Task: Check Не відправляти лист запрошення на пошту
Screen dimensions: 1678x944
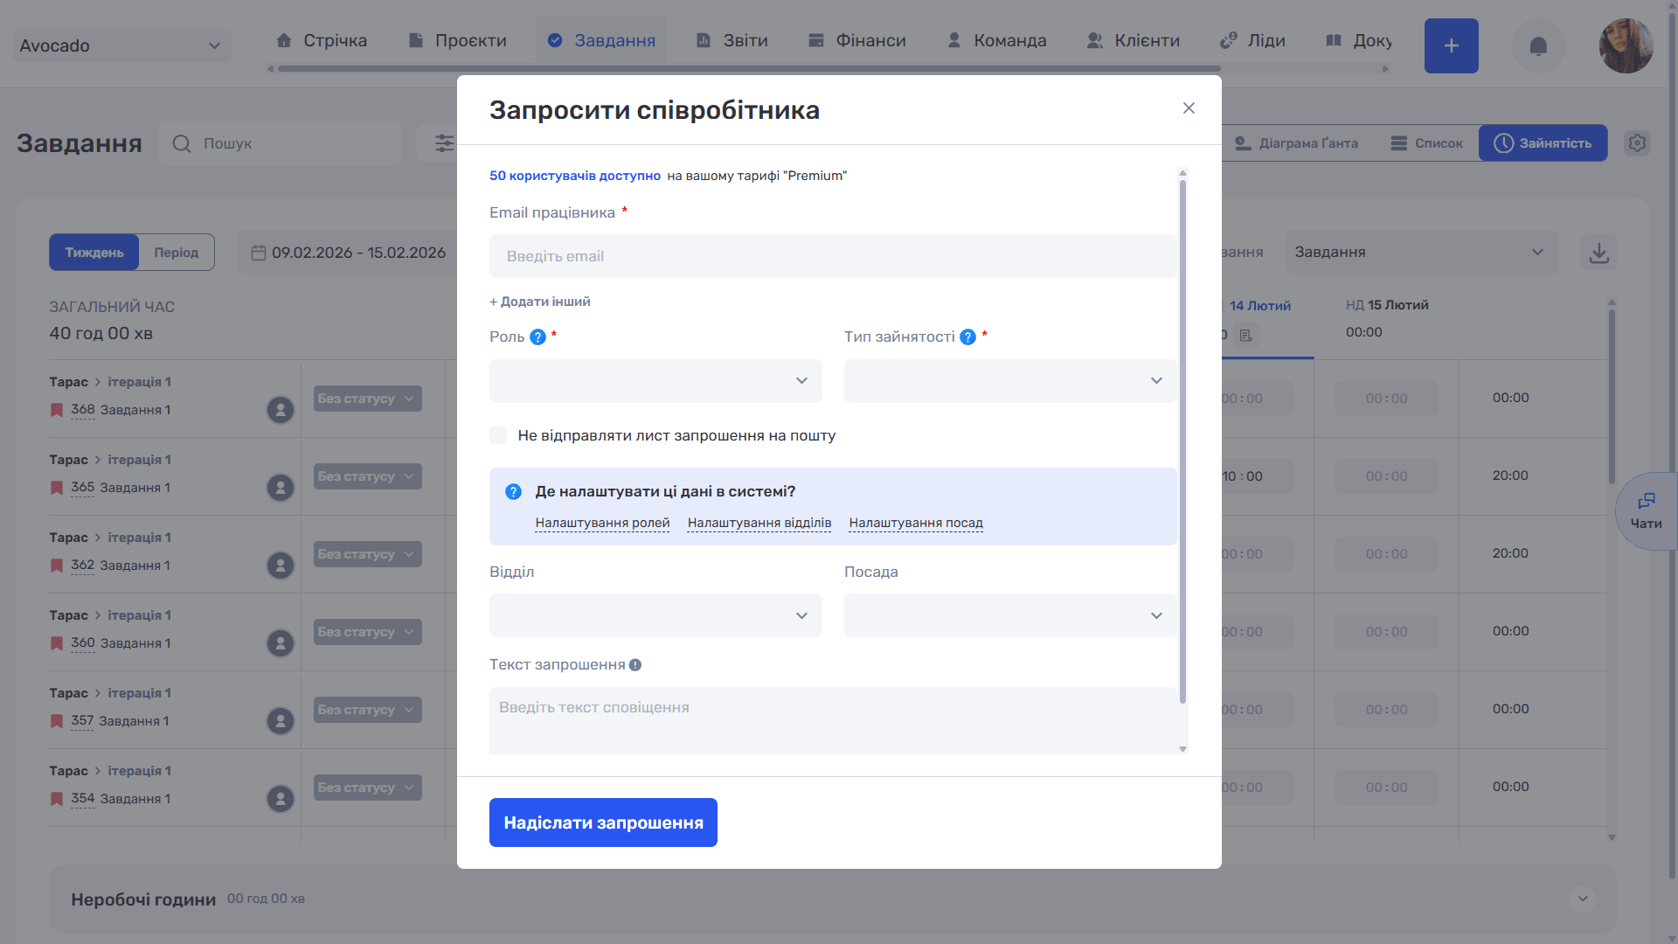Action: [x=498, y=435]
